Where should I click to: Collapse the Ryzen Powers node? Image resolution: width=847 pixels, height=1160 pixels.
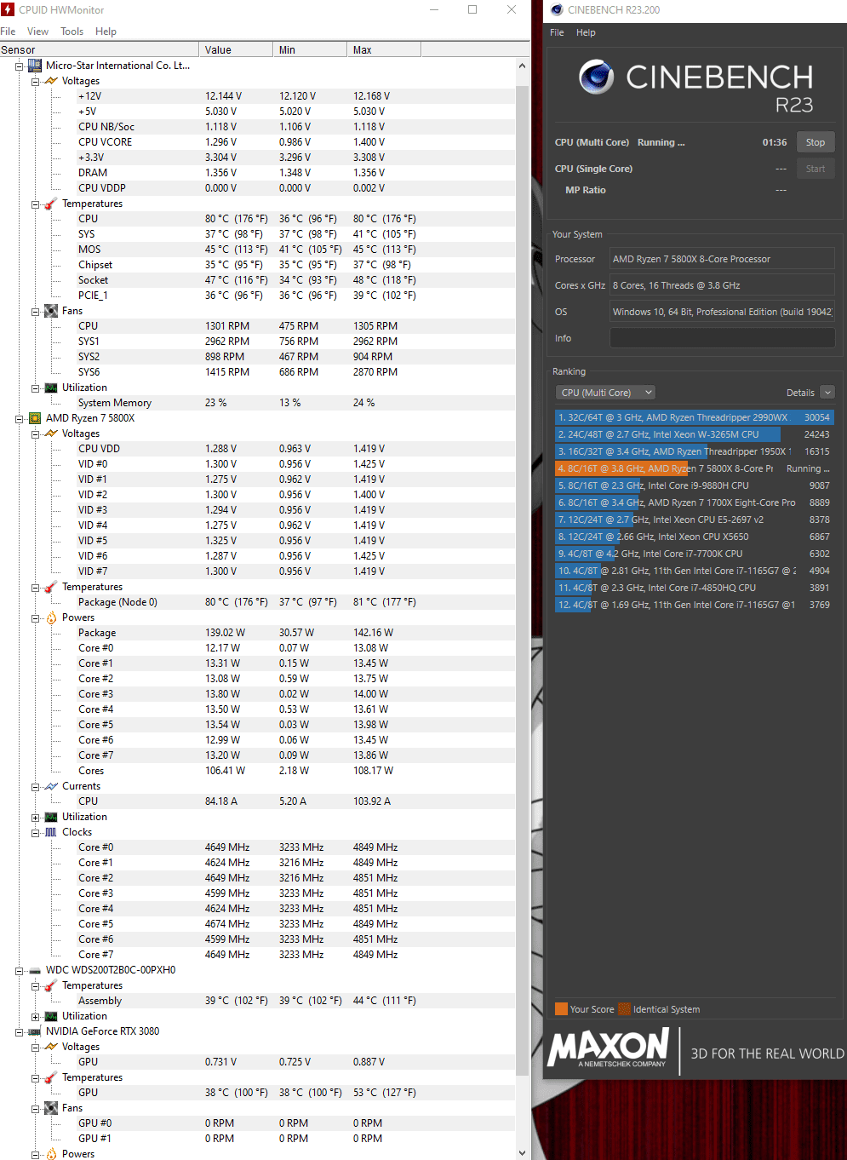(36, 617)
